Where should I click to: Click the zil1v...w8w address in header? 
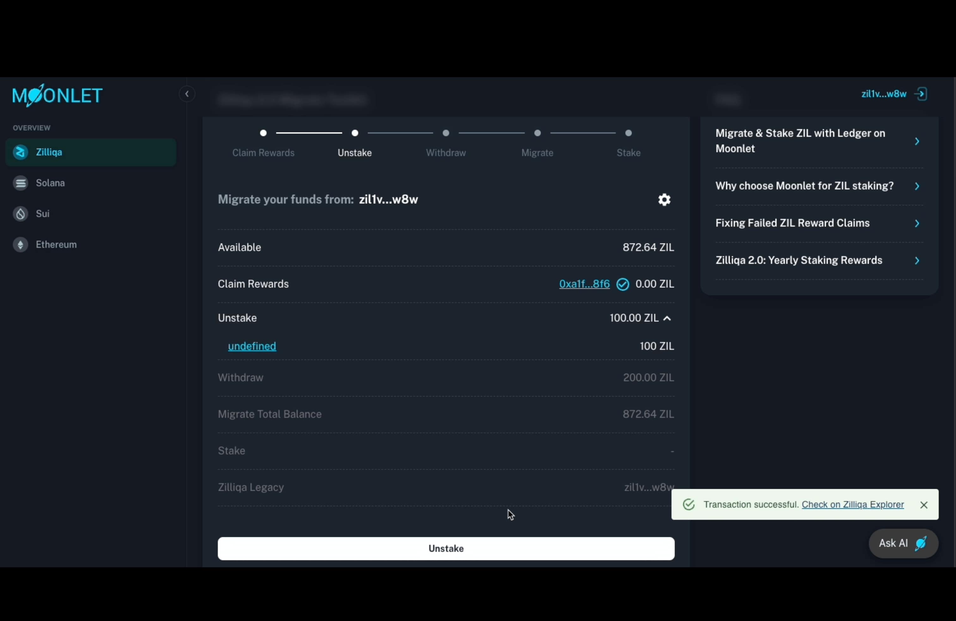pos(884,94)
